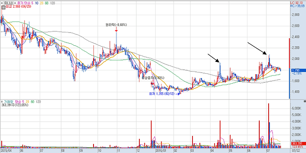Click the 07/22 date label at bottom right
This screenshot has width=306, height=153.
(x=297, y=150)
